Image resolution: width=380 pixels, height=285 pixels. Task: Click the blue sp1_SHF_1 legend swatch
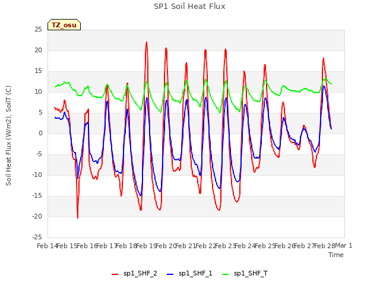(x=170, y=274)
